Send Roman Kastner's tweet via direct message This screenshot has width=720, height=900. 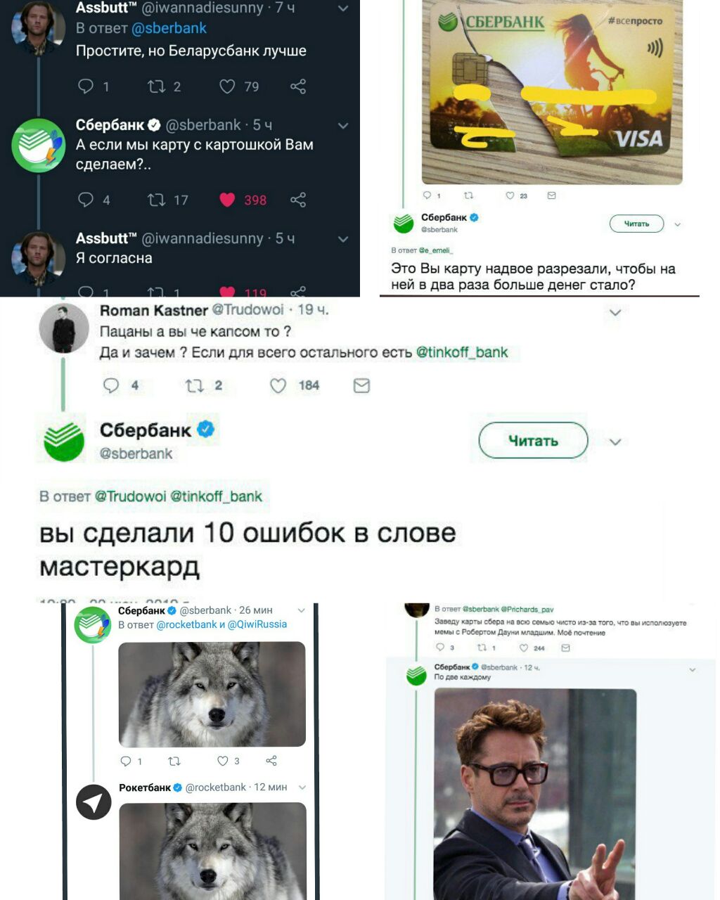(361, 385)
